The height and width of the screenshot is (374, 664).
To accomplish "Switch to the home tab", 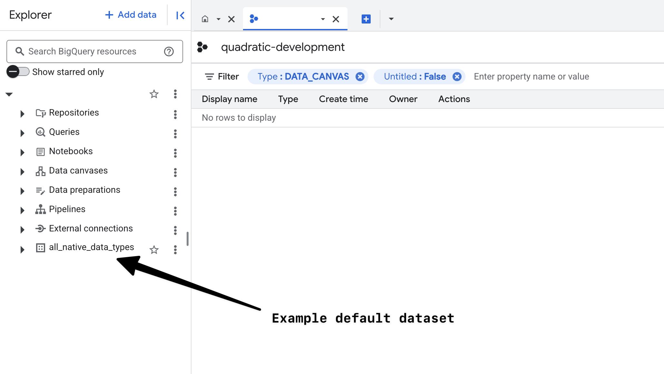I will click(205, 19).
